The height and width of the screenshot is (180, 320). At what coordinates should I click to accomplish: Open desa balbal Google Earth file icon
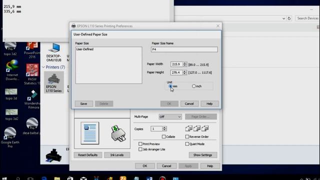pyautogui.click(x=32, y=126)
